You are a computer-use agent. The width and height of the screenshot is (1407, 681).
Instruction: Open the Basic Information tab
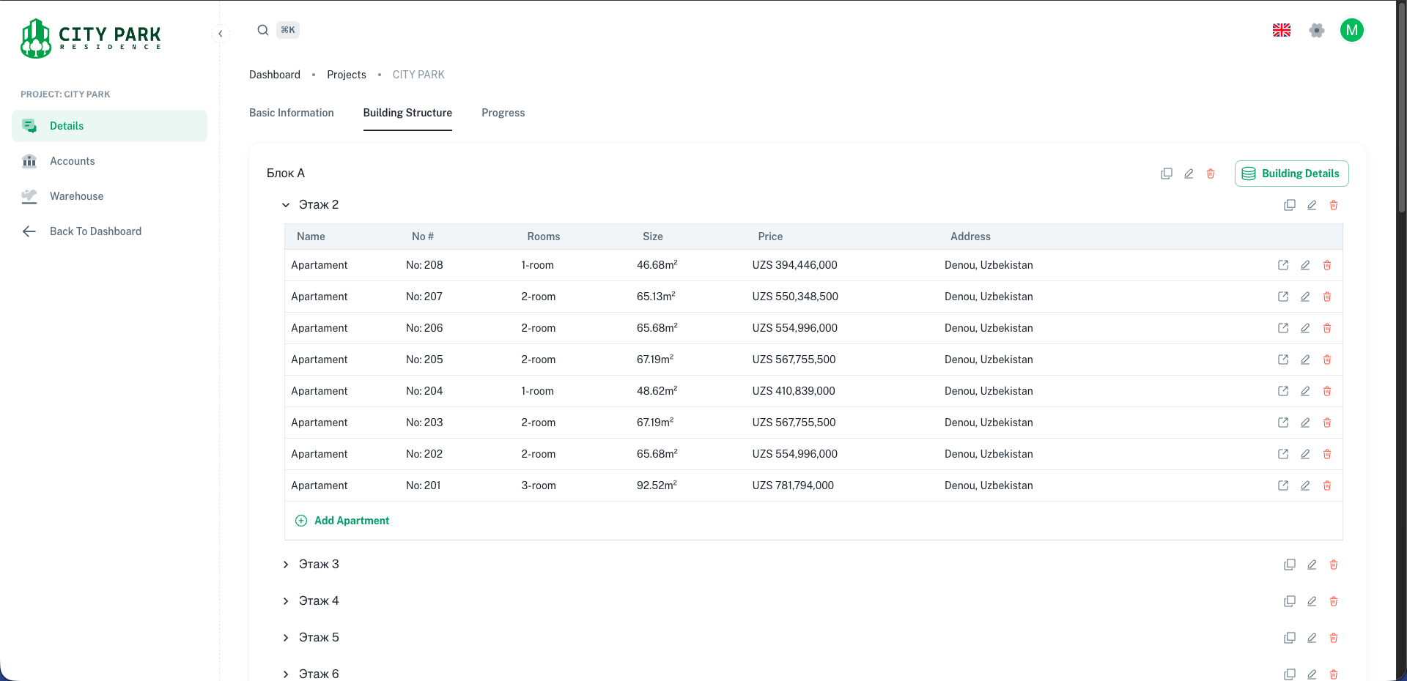291,113
